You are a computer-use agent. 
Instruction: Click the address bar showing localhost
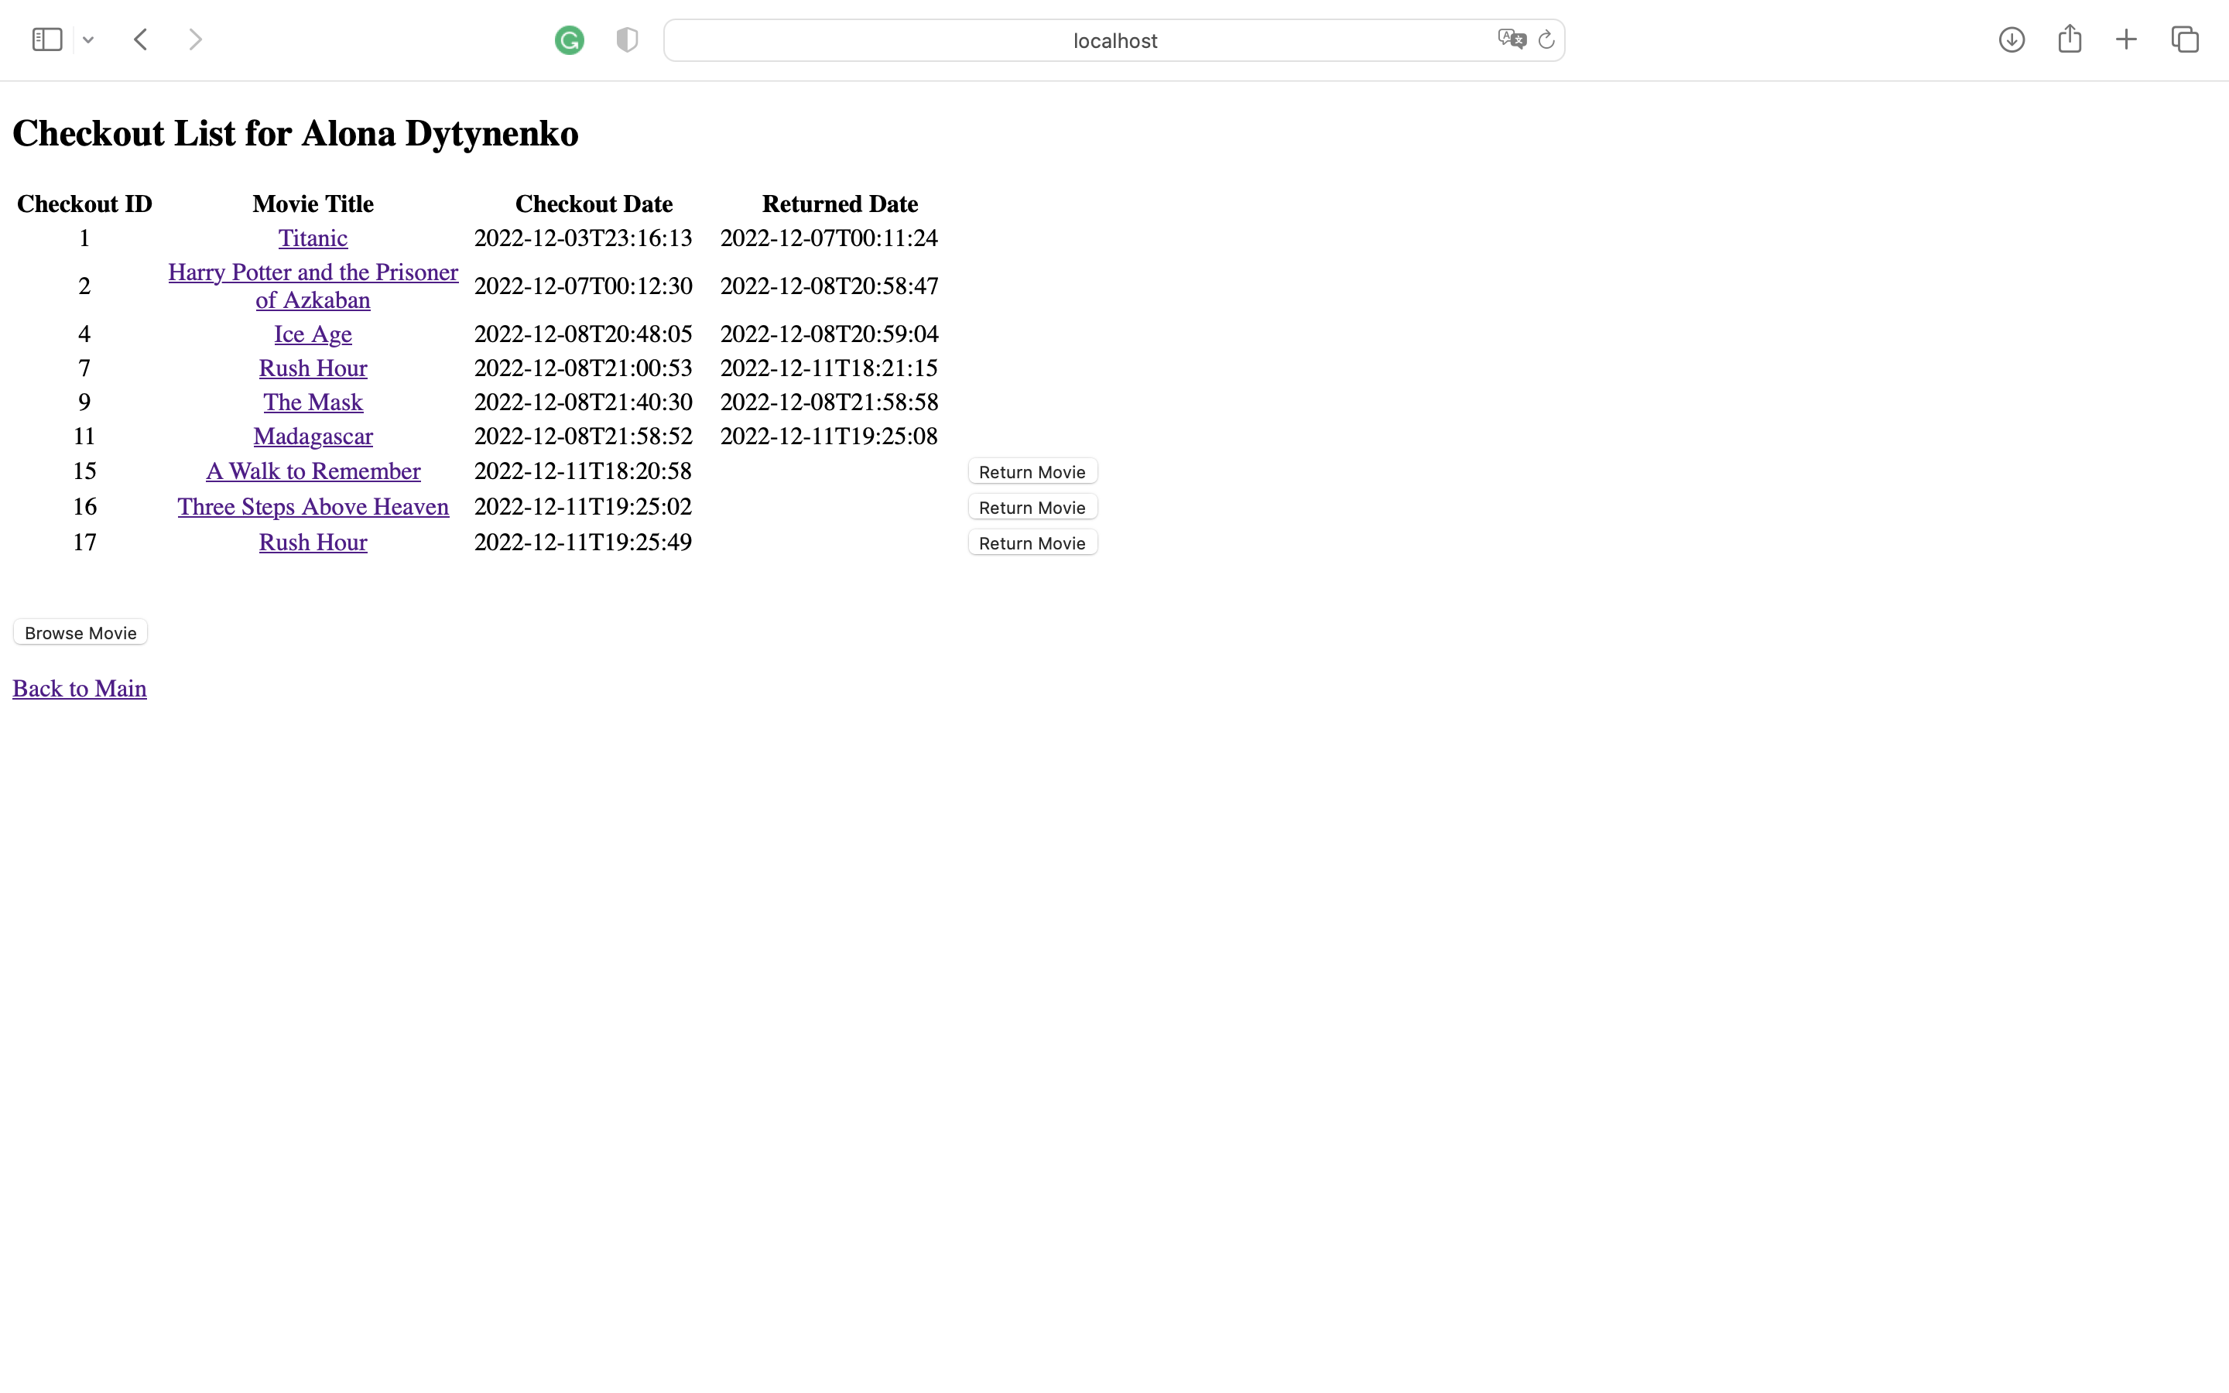[1114, 39]
